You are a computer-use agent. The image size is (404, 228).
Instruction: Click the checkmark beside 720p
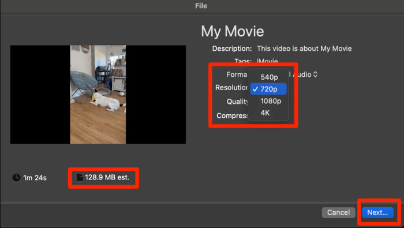click(255, 89)
